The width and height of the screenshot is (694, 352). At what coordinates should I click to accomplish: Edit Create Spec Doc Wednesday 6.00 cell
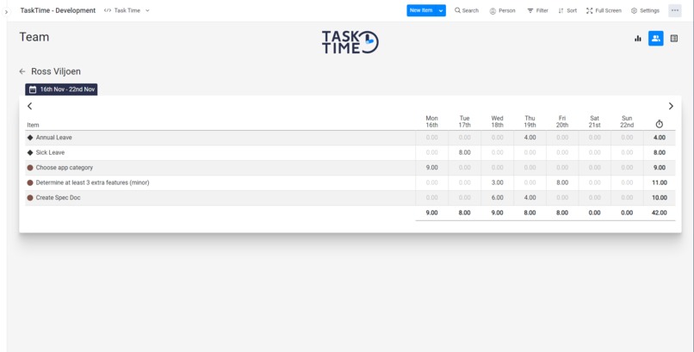(x=497, y=198)
